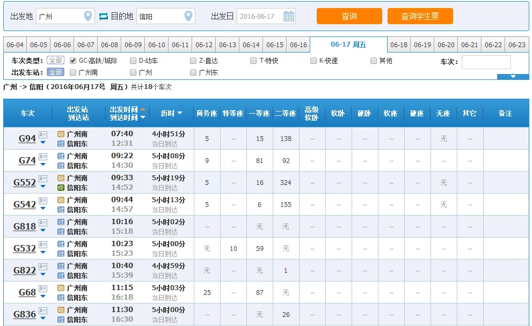
Task: Click the blue collapse triangle at filter bar's right edge
Action: tap(514, 77)
